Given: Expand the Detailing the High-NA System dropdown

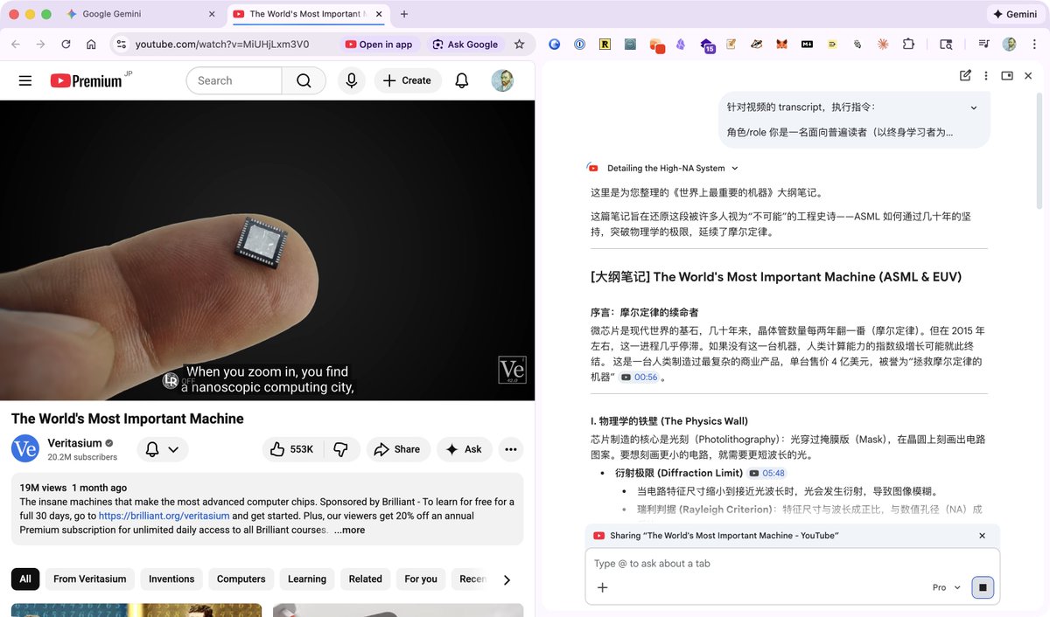Looking at the screenshot, I should click(733, 167).
